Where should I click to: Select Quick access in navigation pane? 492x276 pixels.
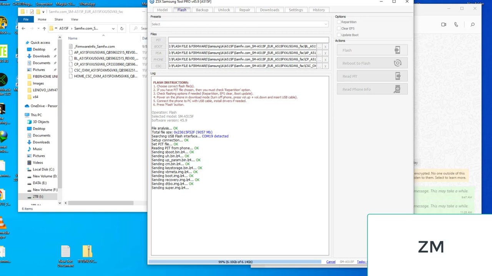[40, 43]
